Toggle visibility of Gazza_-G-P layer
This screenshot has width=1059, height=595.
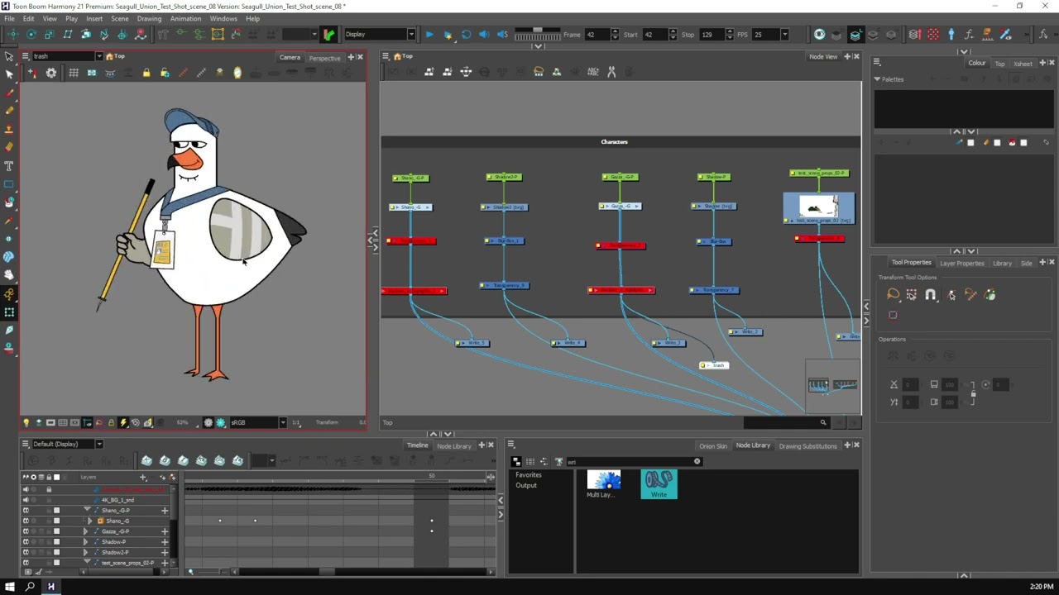26,531
